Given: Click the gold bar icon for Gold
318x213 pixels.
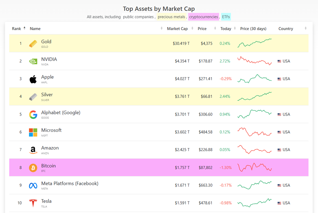Looking at the screenshot, I should (32, 43).
